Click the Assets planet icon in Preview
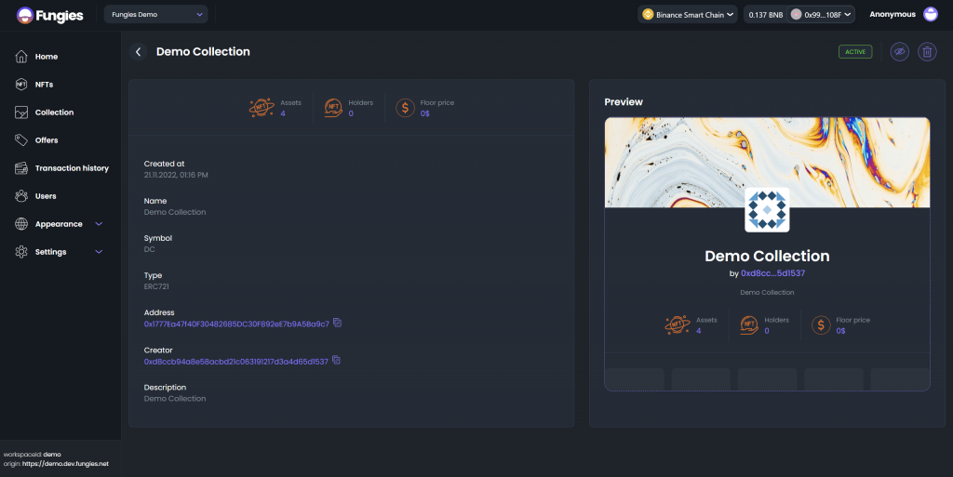This screenshot has height=477, width=953. [678, 325]
